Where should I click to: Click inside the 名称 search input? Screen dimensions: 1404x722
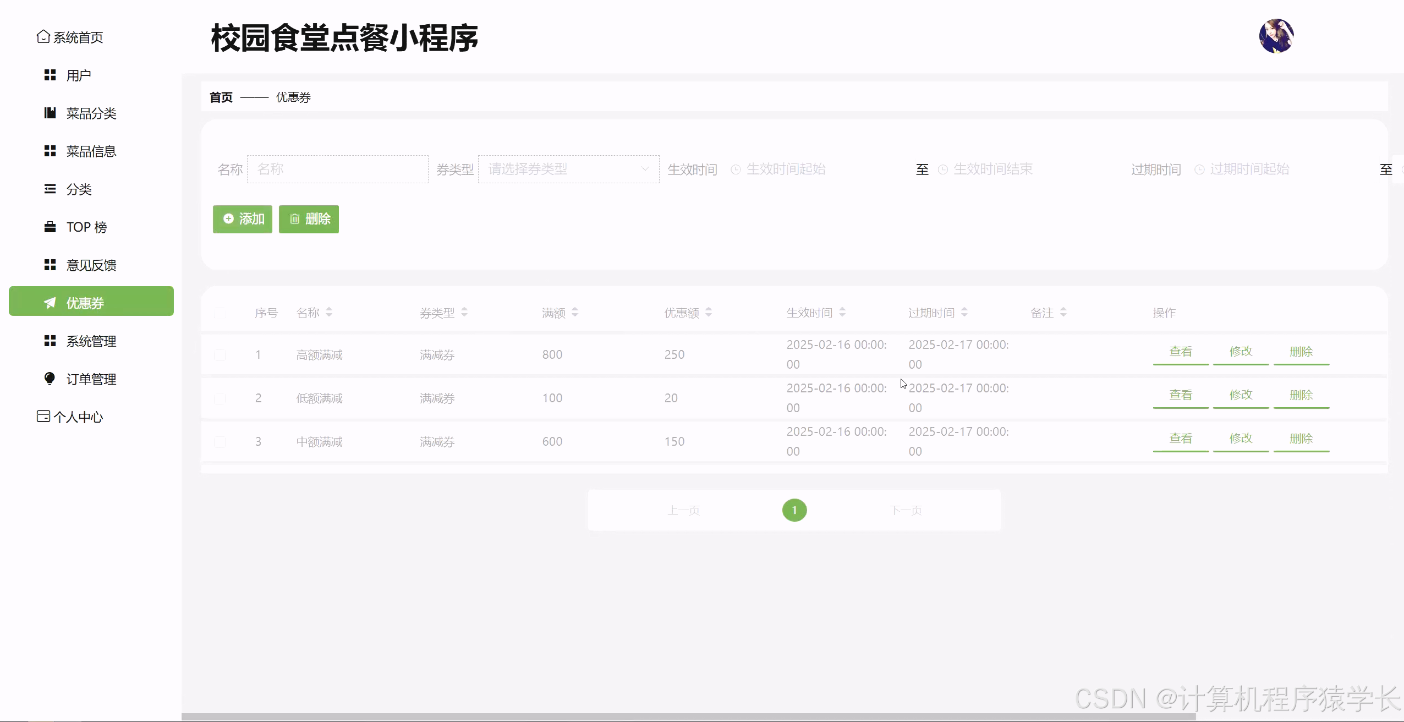[x=337, y=169]
